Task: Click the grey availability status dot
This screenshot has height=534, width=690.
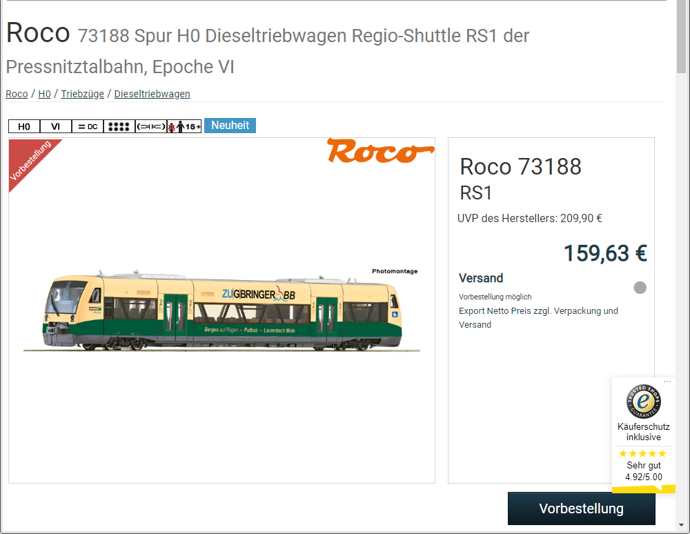Action: [640, 288]
